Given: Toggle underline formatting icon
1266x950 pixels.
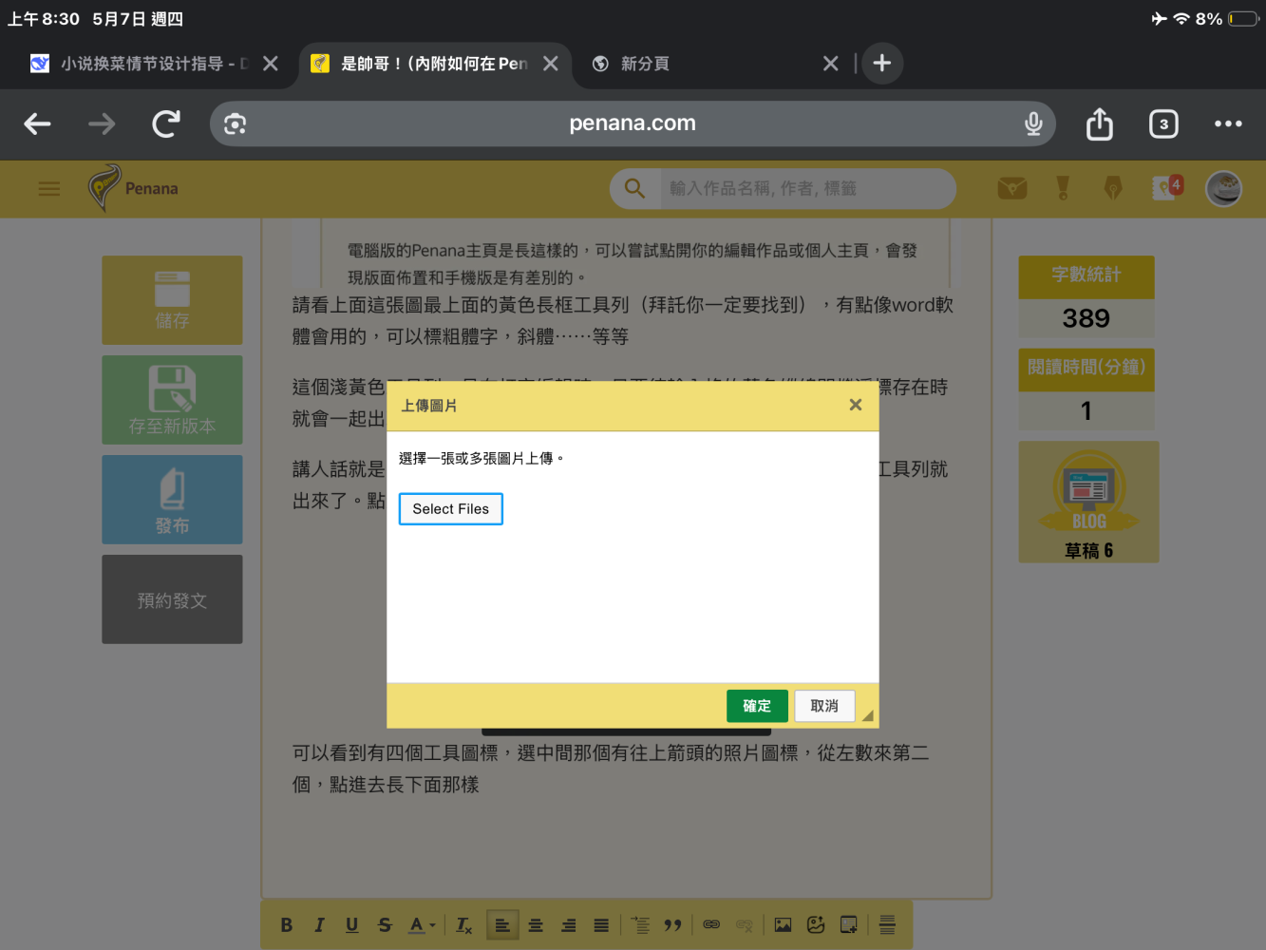Looking at the screenshot, I should pos(352,925).
